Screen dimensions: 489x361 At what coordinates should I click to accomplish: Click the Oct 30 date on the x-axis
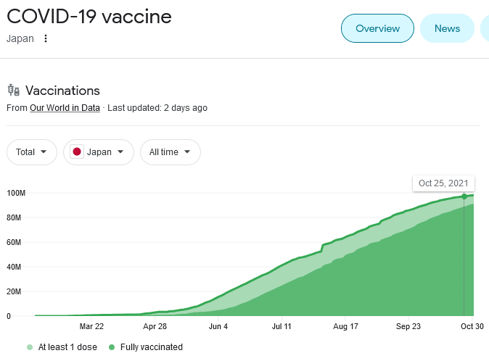(472, 326)
